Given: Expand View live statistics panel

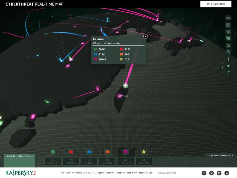Looking at the screenshot, I should pyautogui.click(x=220, y=155).
